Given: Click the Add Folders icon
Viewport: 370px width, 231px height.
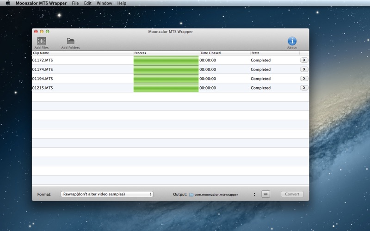Looking at the screenshot, I should 71,41.
